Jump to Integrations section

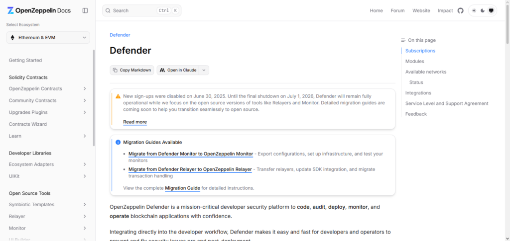(418, 93)
